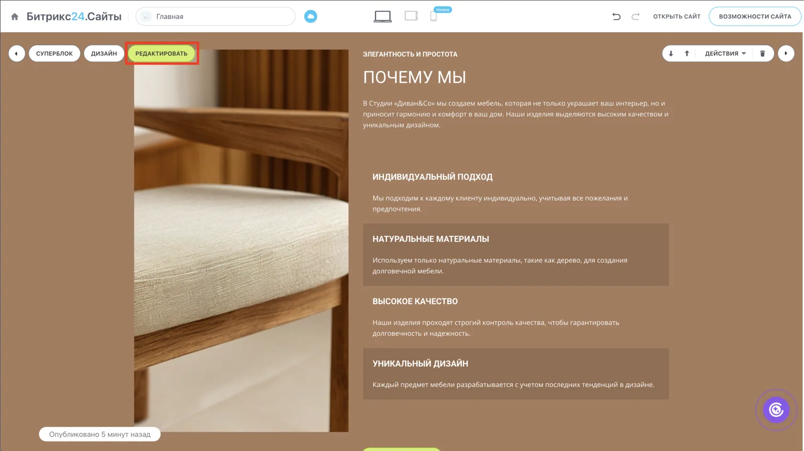This screenshot has height=451, width=804.
Task: Switch to tablet preview mode
Action: [x=411, y=16]
